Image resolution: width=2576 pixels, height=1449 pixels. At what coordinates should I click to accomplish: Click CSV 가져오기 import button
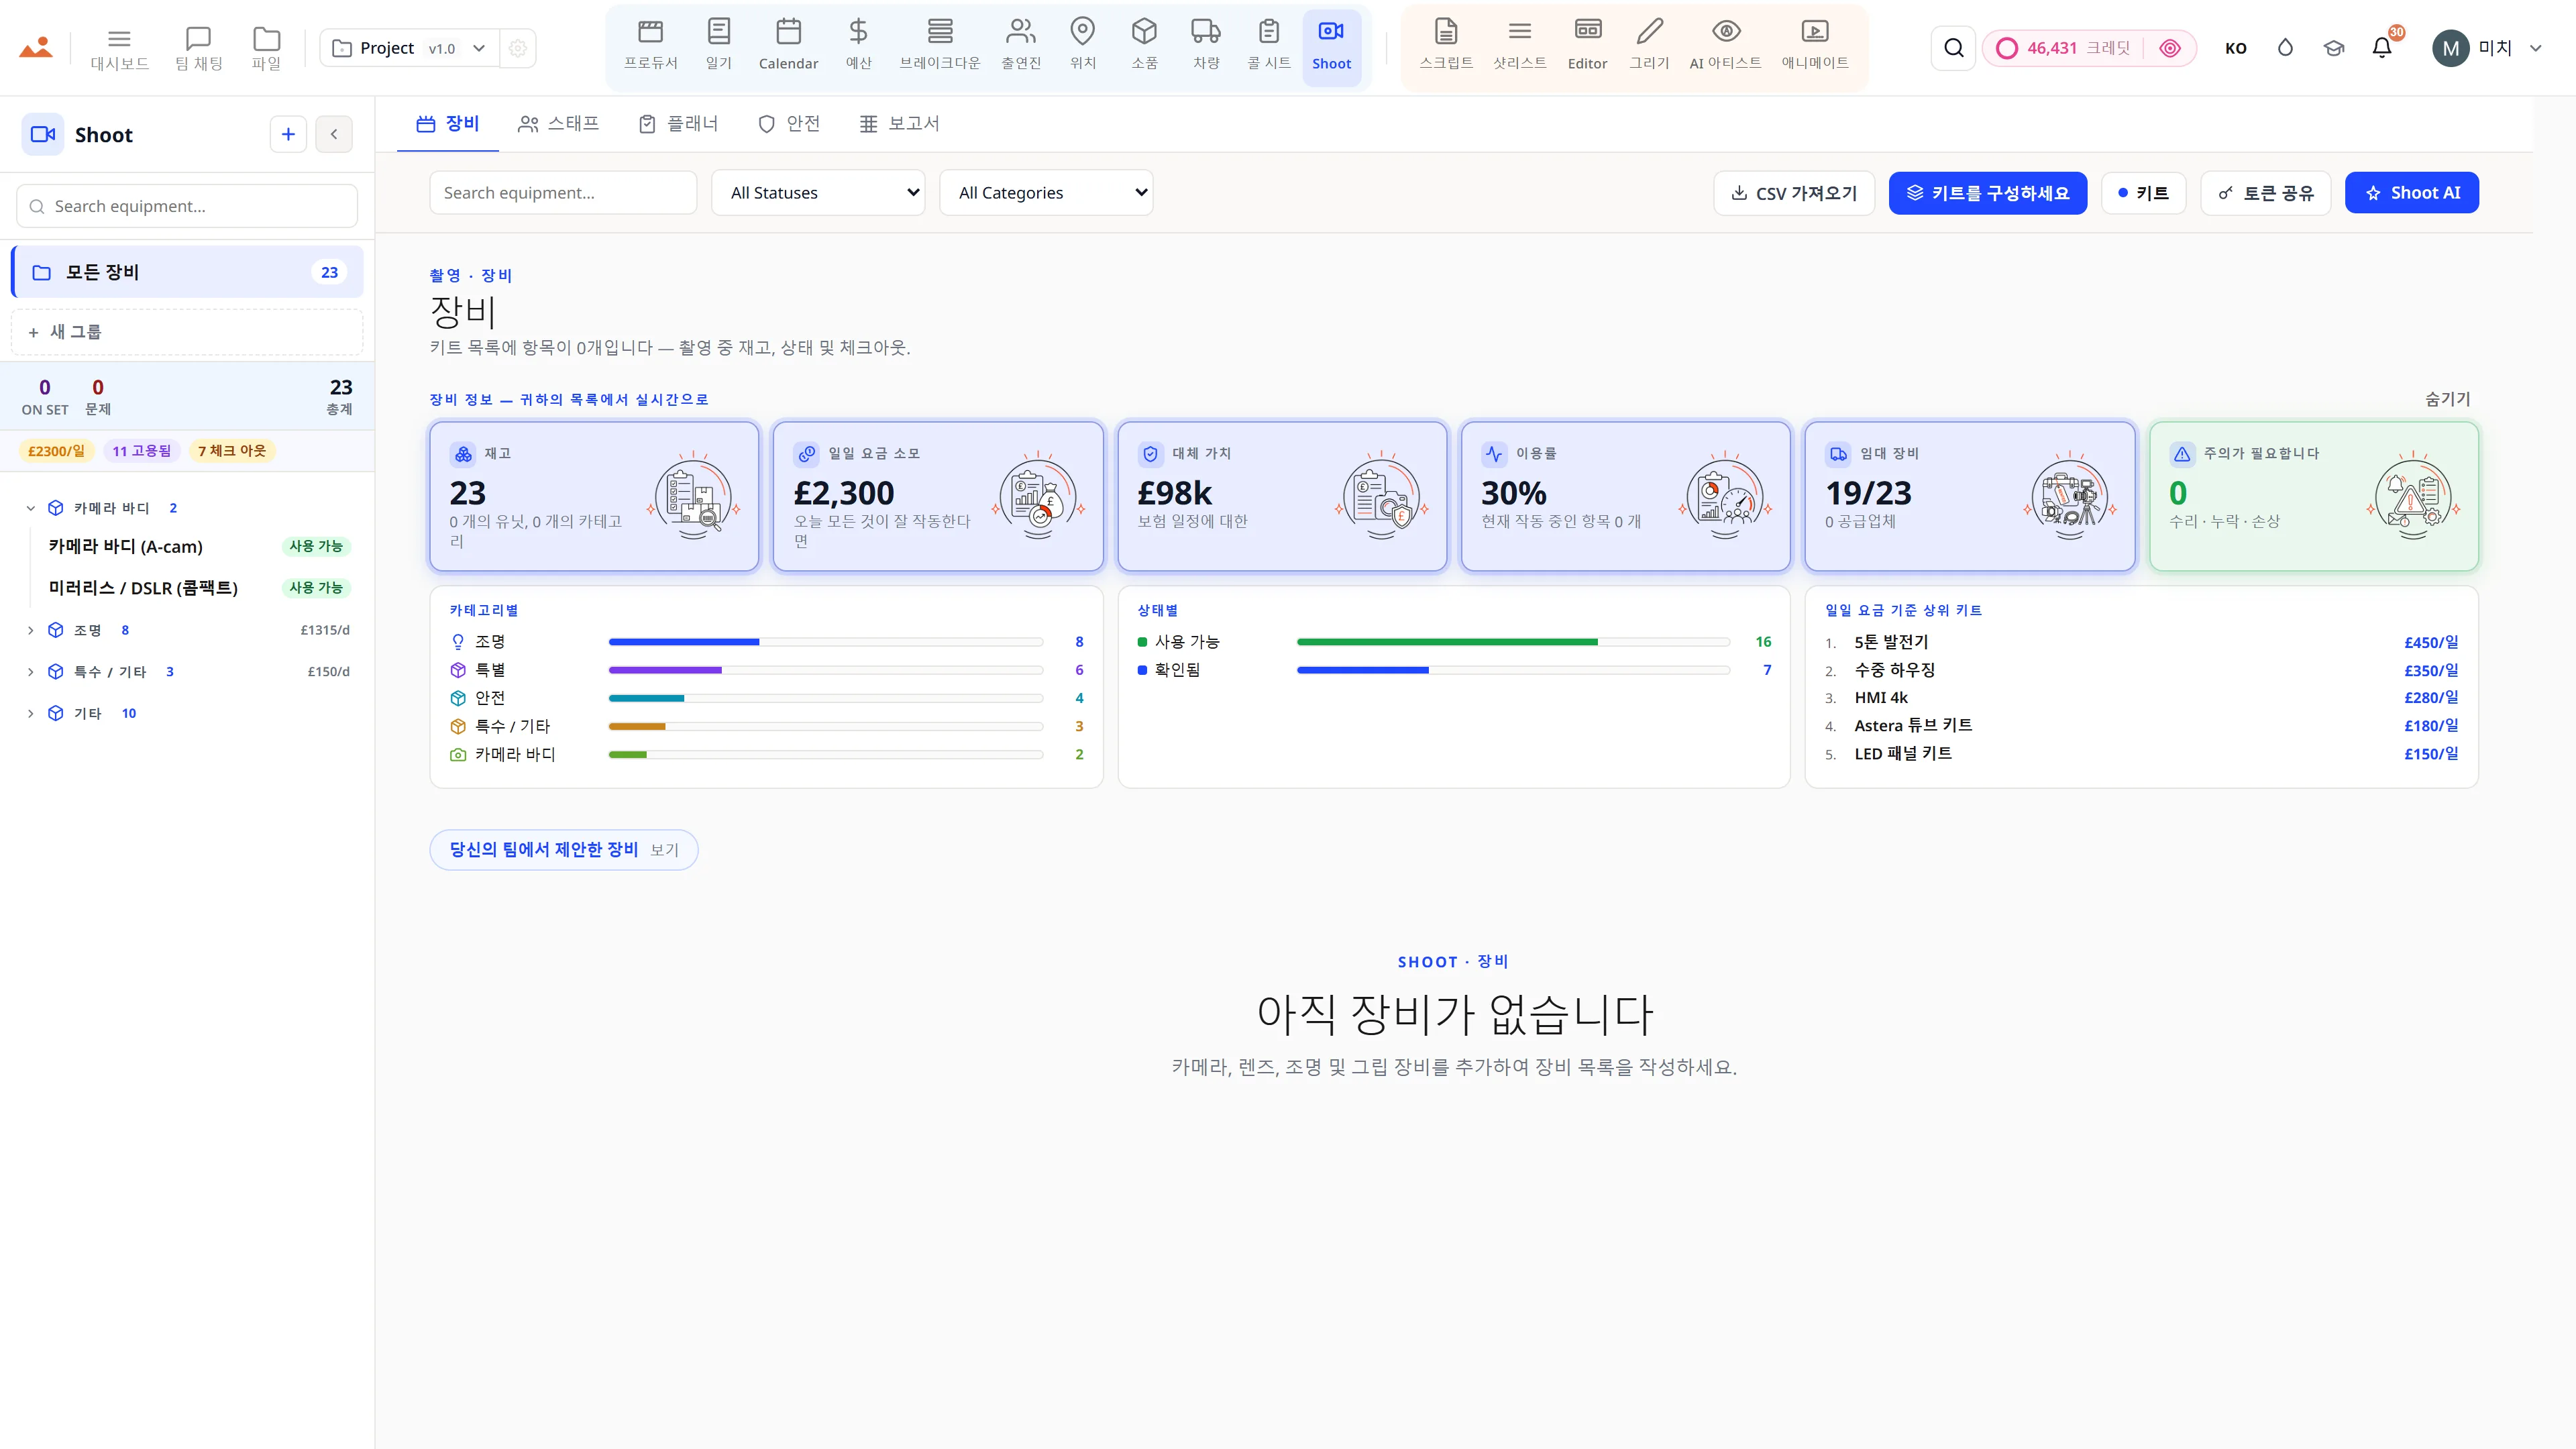pos(1794,193)
